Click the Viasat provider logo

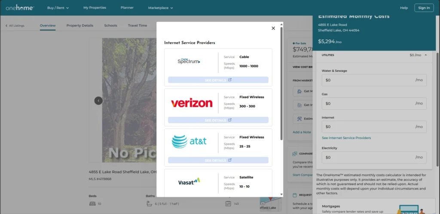189,182
